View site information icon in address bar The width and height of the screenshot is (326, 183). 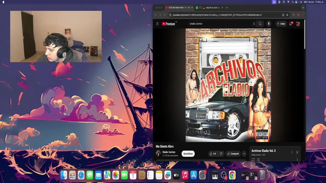[170, 15]
